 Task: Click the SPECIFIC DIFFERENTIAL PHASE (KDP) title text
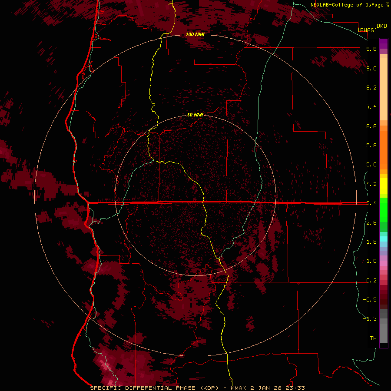154,388
